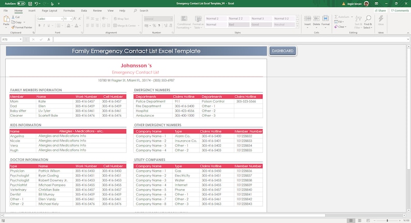Expand the Merge & Center dropdown

point(139,25)
